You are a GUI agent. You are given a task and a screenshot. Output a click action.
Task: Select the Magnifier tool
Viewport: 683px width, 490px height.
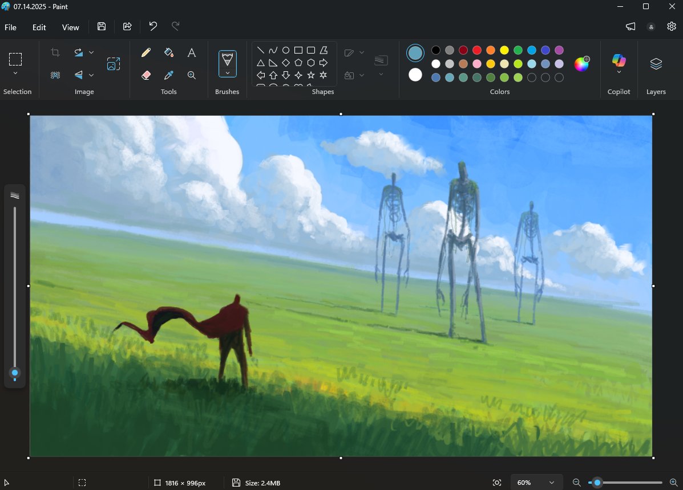click(191, 75)
